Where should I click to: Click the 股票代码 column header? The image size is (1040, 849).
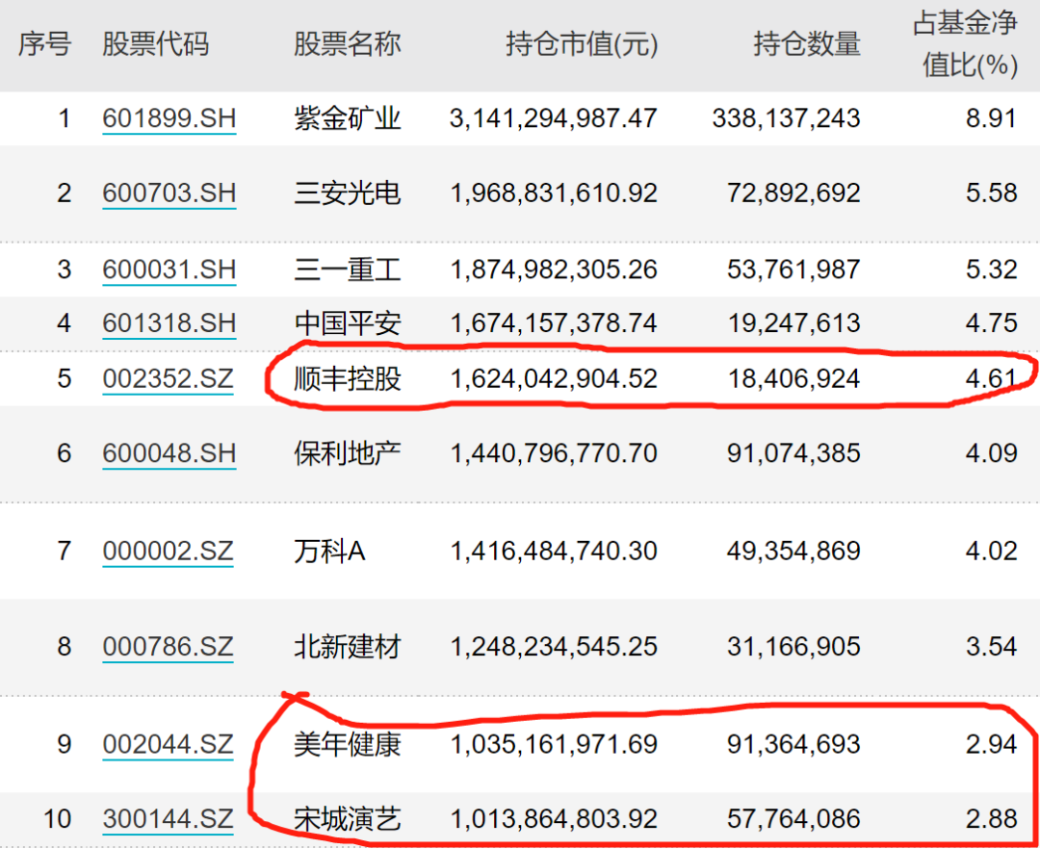point(156,44)
